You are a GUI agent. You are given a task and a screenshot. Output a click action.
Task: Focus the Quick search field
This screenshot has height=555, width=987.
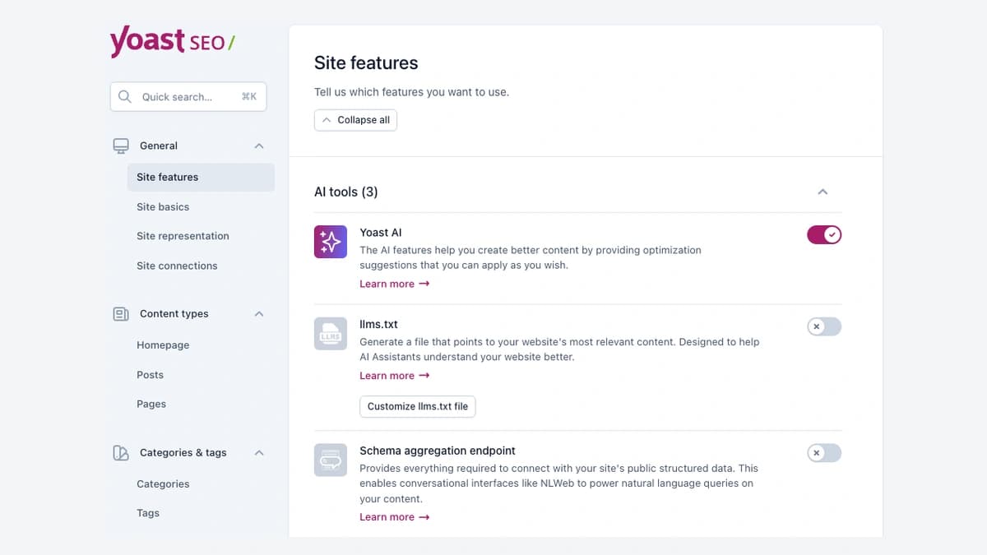point(188,96)
